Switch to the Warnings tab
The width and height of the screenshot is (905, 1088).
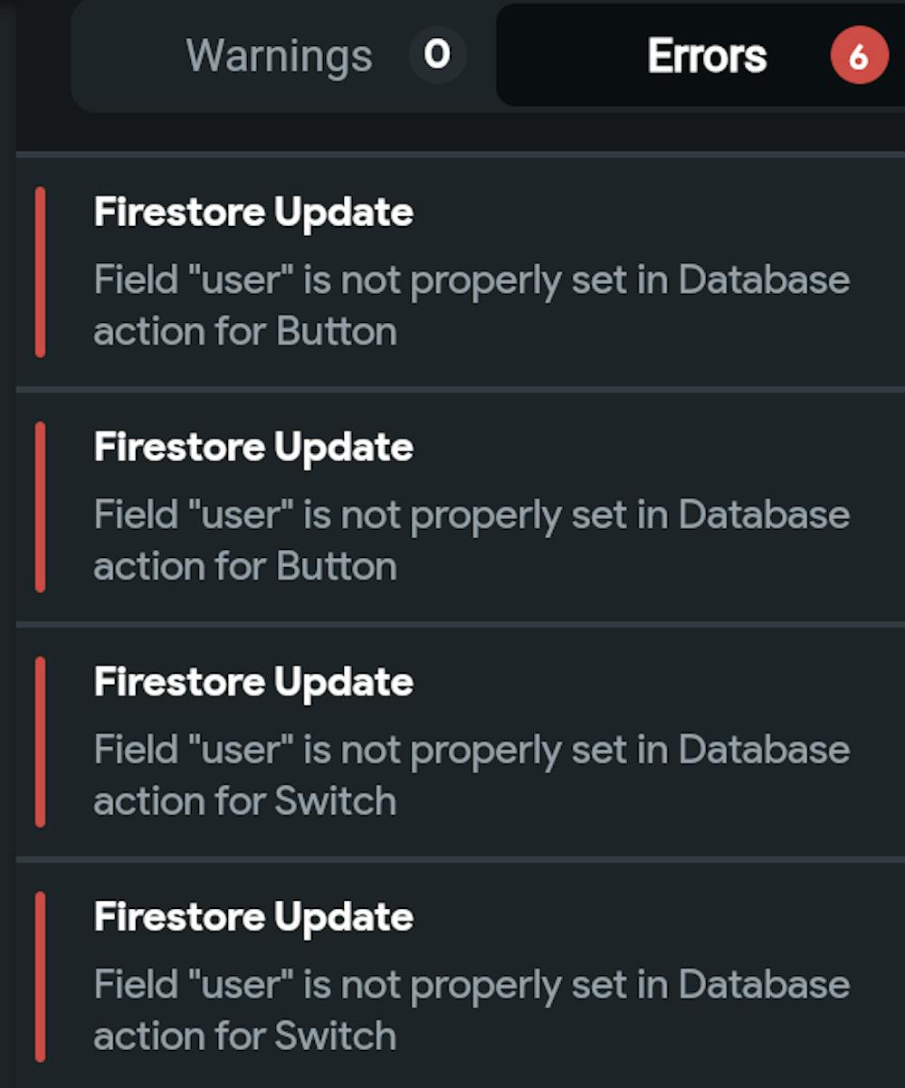(279, 56)
